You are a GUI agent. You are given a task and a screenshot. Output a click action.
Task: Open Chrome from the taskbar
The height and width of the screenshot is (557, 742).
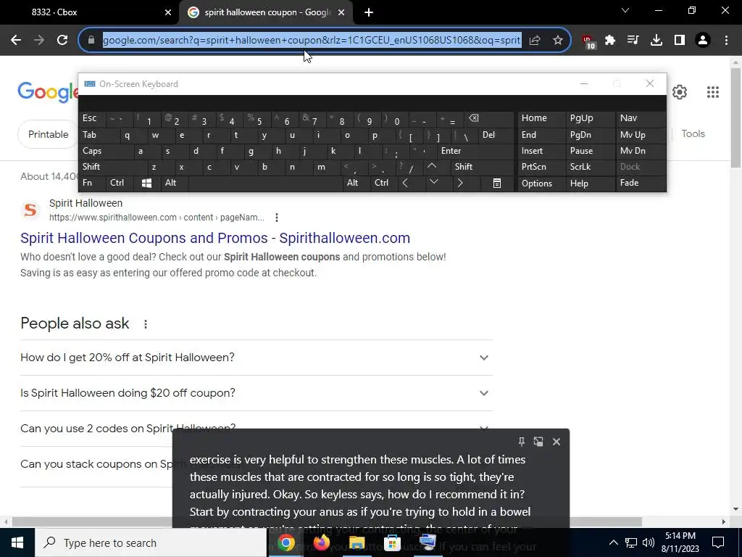click(x=285, y=542)
